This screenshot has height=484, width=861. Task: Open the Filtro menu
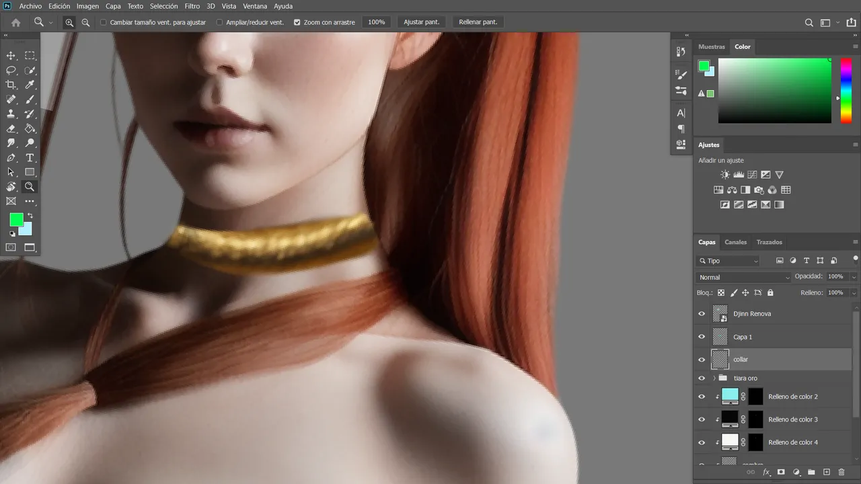(192, 6)
